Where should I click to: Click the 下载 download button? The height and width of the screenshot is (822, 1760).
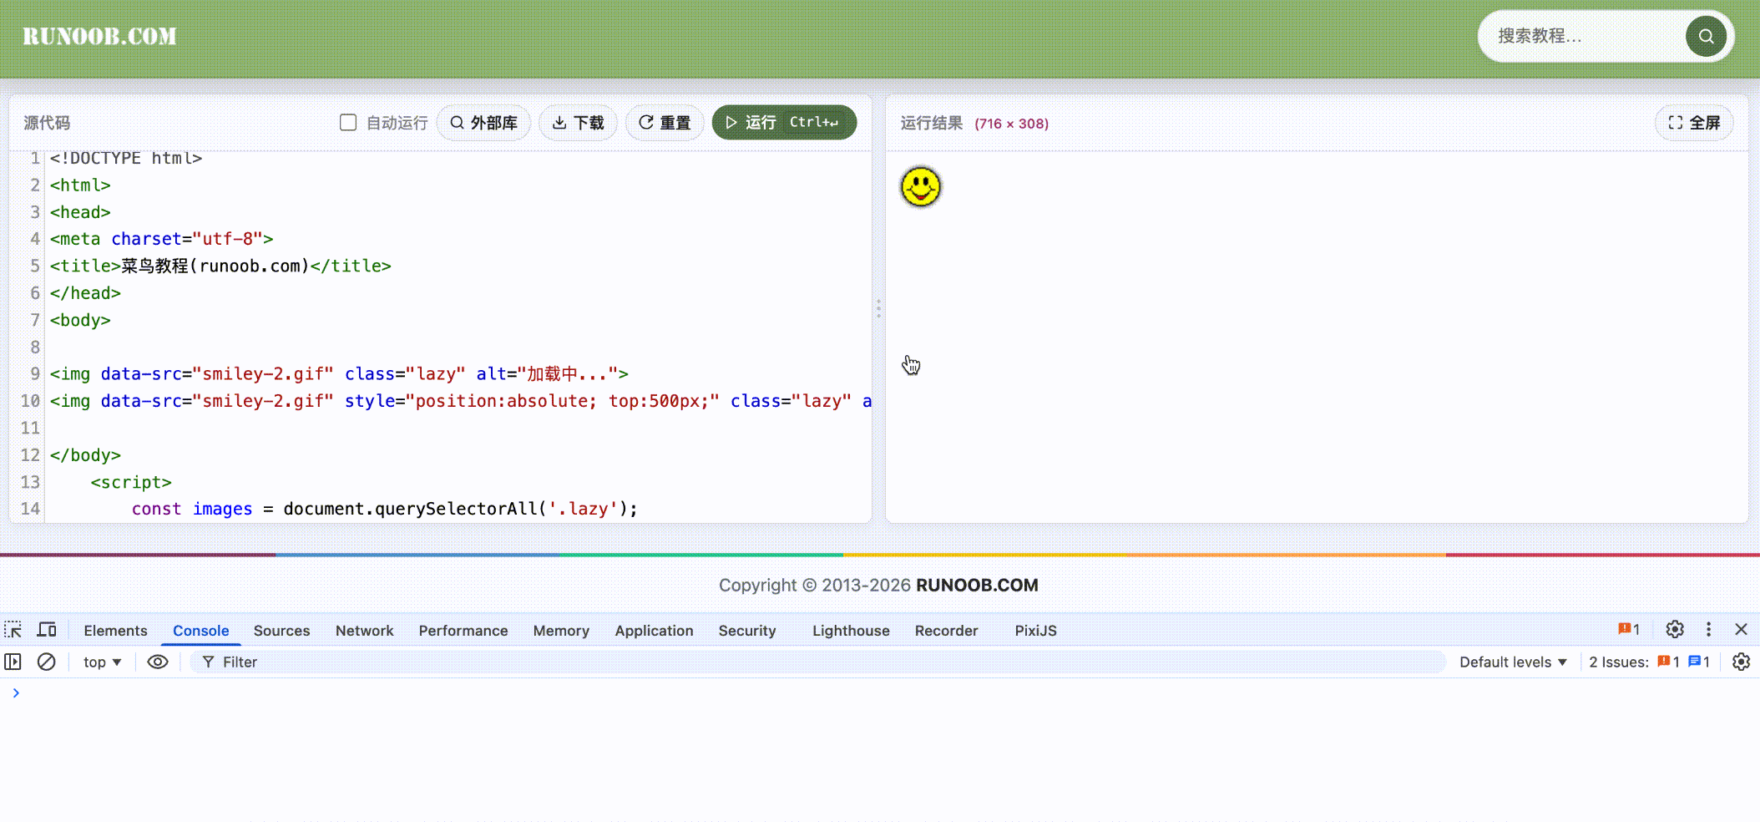click(x=578, y=123)
